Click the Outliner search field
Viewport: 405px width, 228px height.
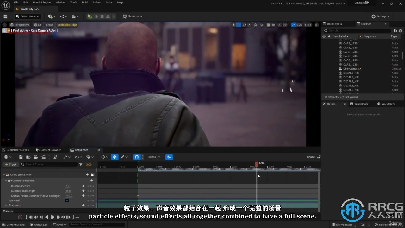(x=357, y=31)
